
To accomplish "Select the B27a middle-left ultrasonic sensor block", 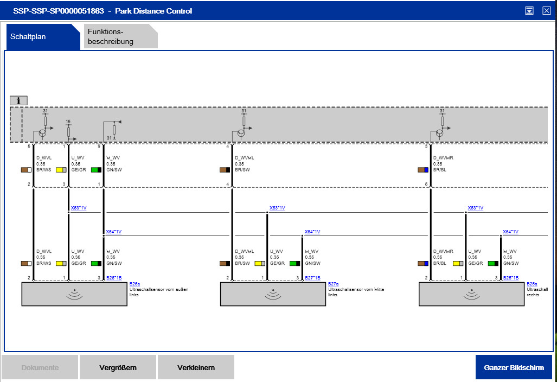I will coord(272,294).
